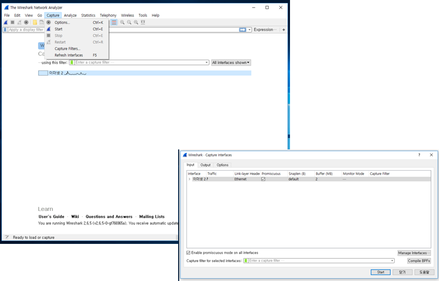
Task: Click the resize columns toolbar icon
Action: tap(143, 23)
